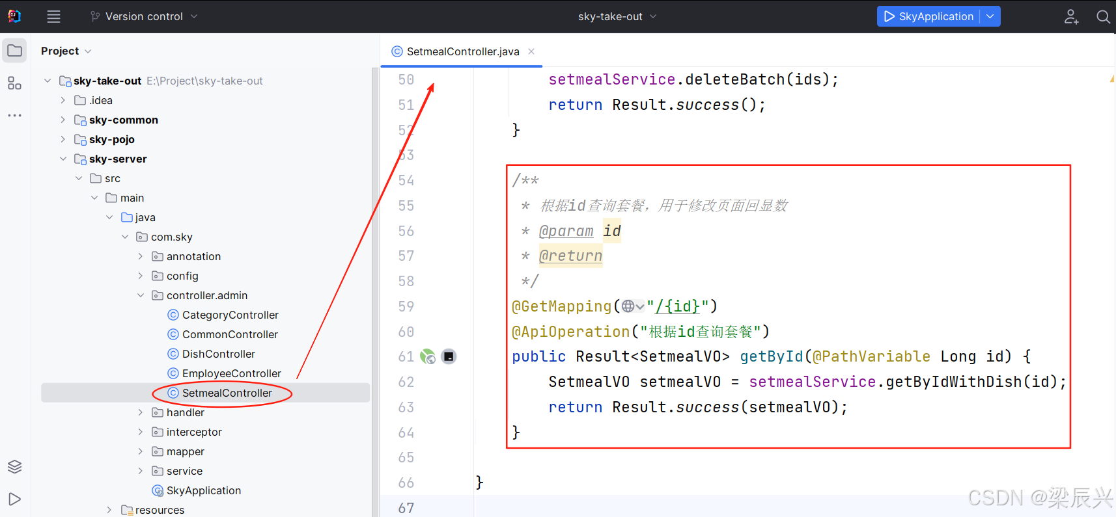
Task: Click the SkyApplication Spring Boot class icon
Action: (158, 490)
